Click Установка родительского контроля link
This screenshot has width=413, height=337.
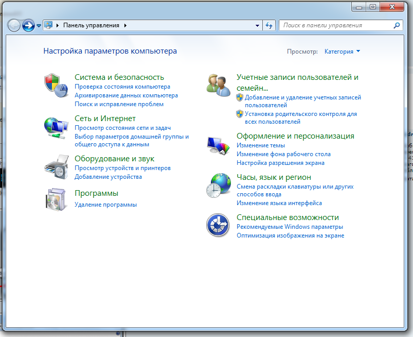click(x=301, y=118)
